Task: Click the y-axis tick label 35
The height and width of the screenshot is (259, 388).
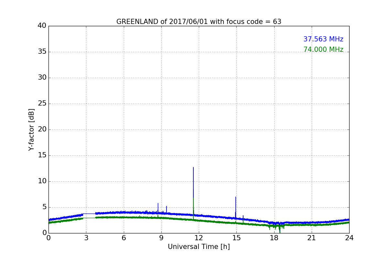Action: tap(42, 51)
